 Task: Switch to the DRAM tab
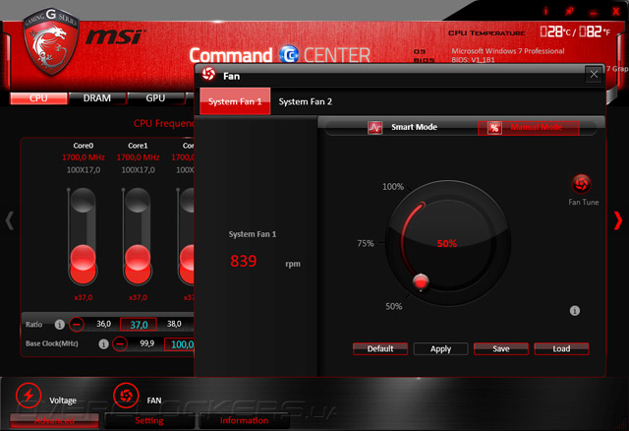tap(96, 98)
